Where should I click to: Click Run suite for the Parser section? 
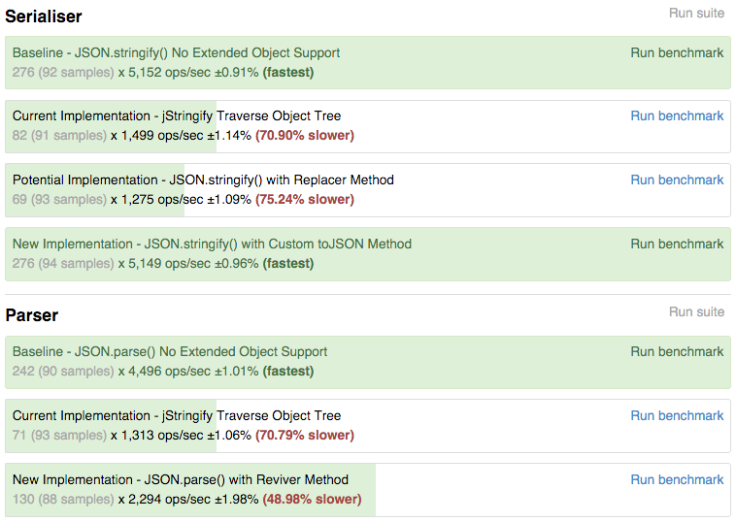point(695,311)
